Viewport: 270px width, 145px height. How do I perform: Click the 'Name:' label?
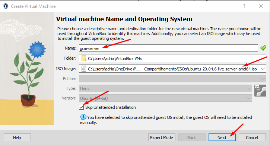tap(70, 48)
